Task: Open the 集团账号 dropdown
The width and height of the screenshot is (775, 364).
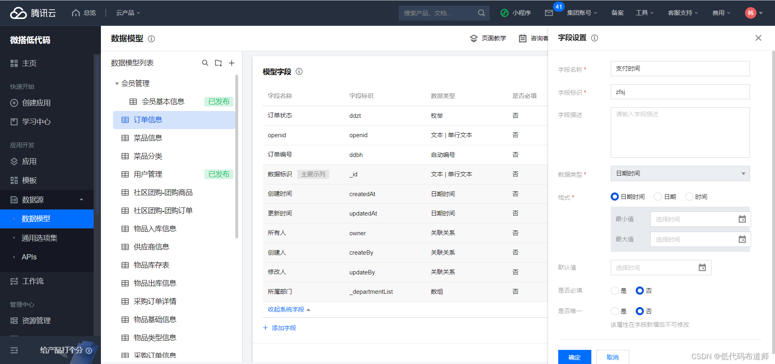Action: 582,13
